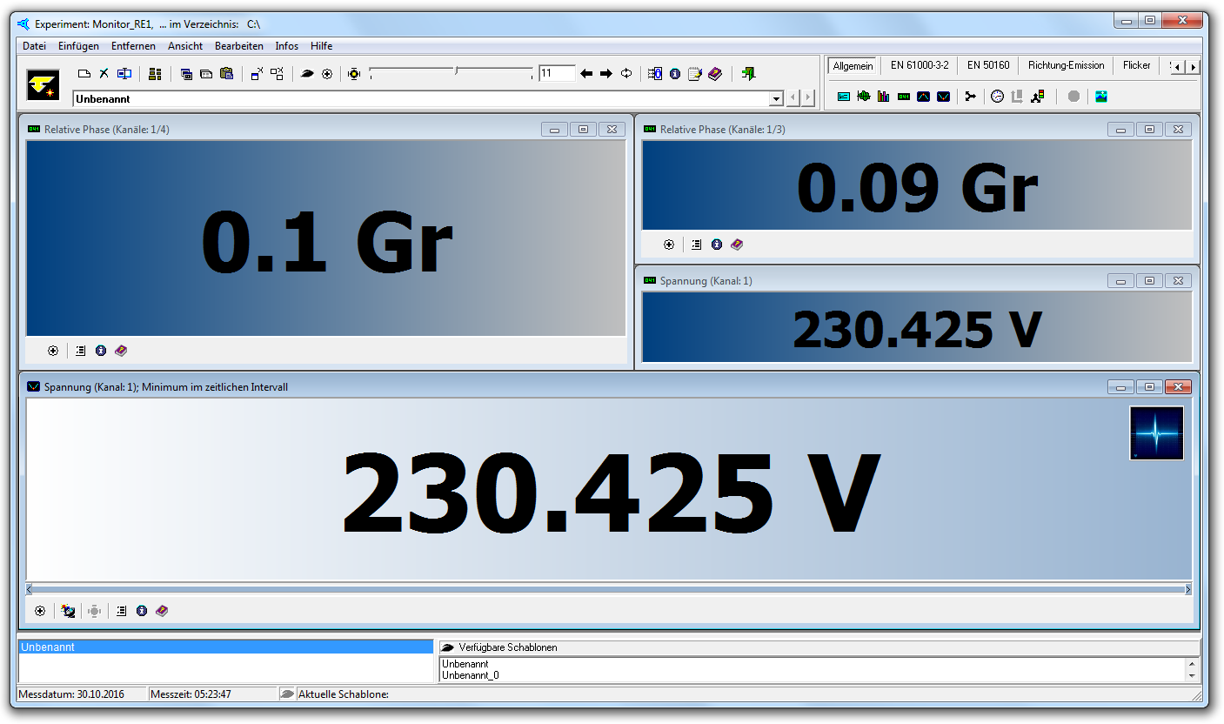1224x724 pixels.
Task: Click the green waveform icon in Allgemein toolbar
Action: (863, 97)
